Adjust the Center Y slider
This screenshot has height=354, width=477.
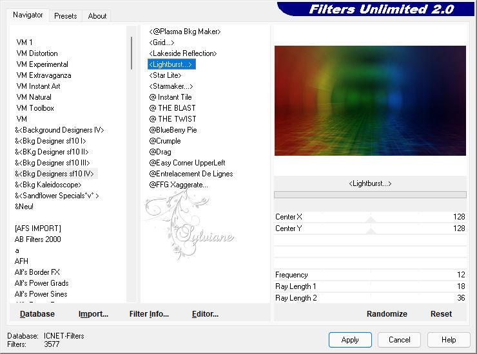(x=370, y=228)
